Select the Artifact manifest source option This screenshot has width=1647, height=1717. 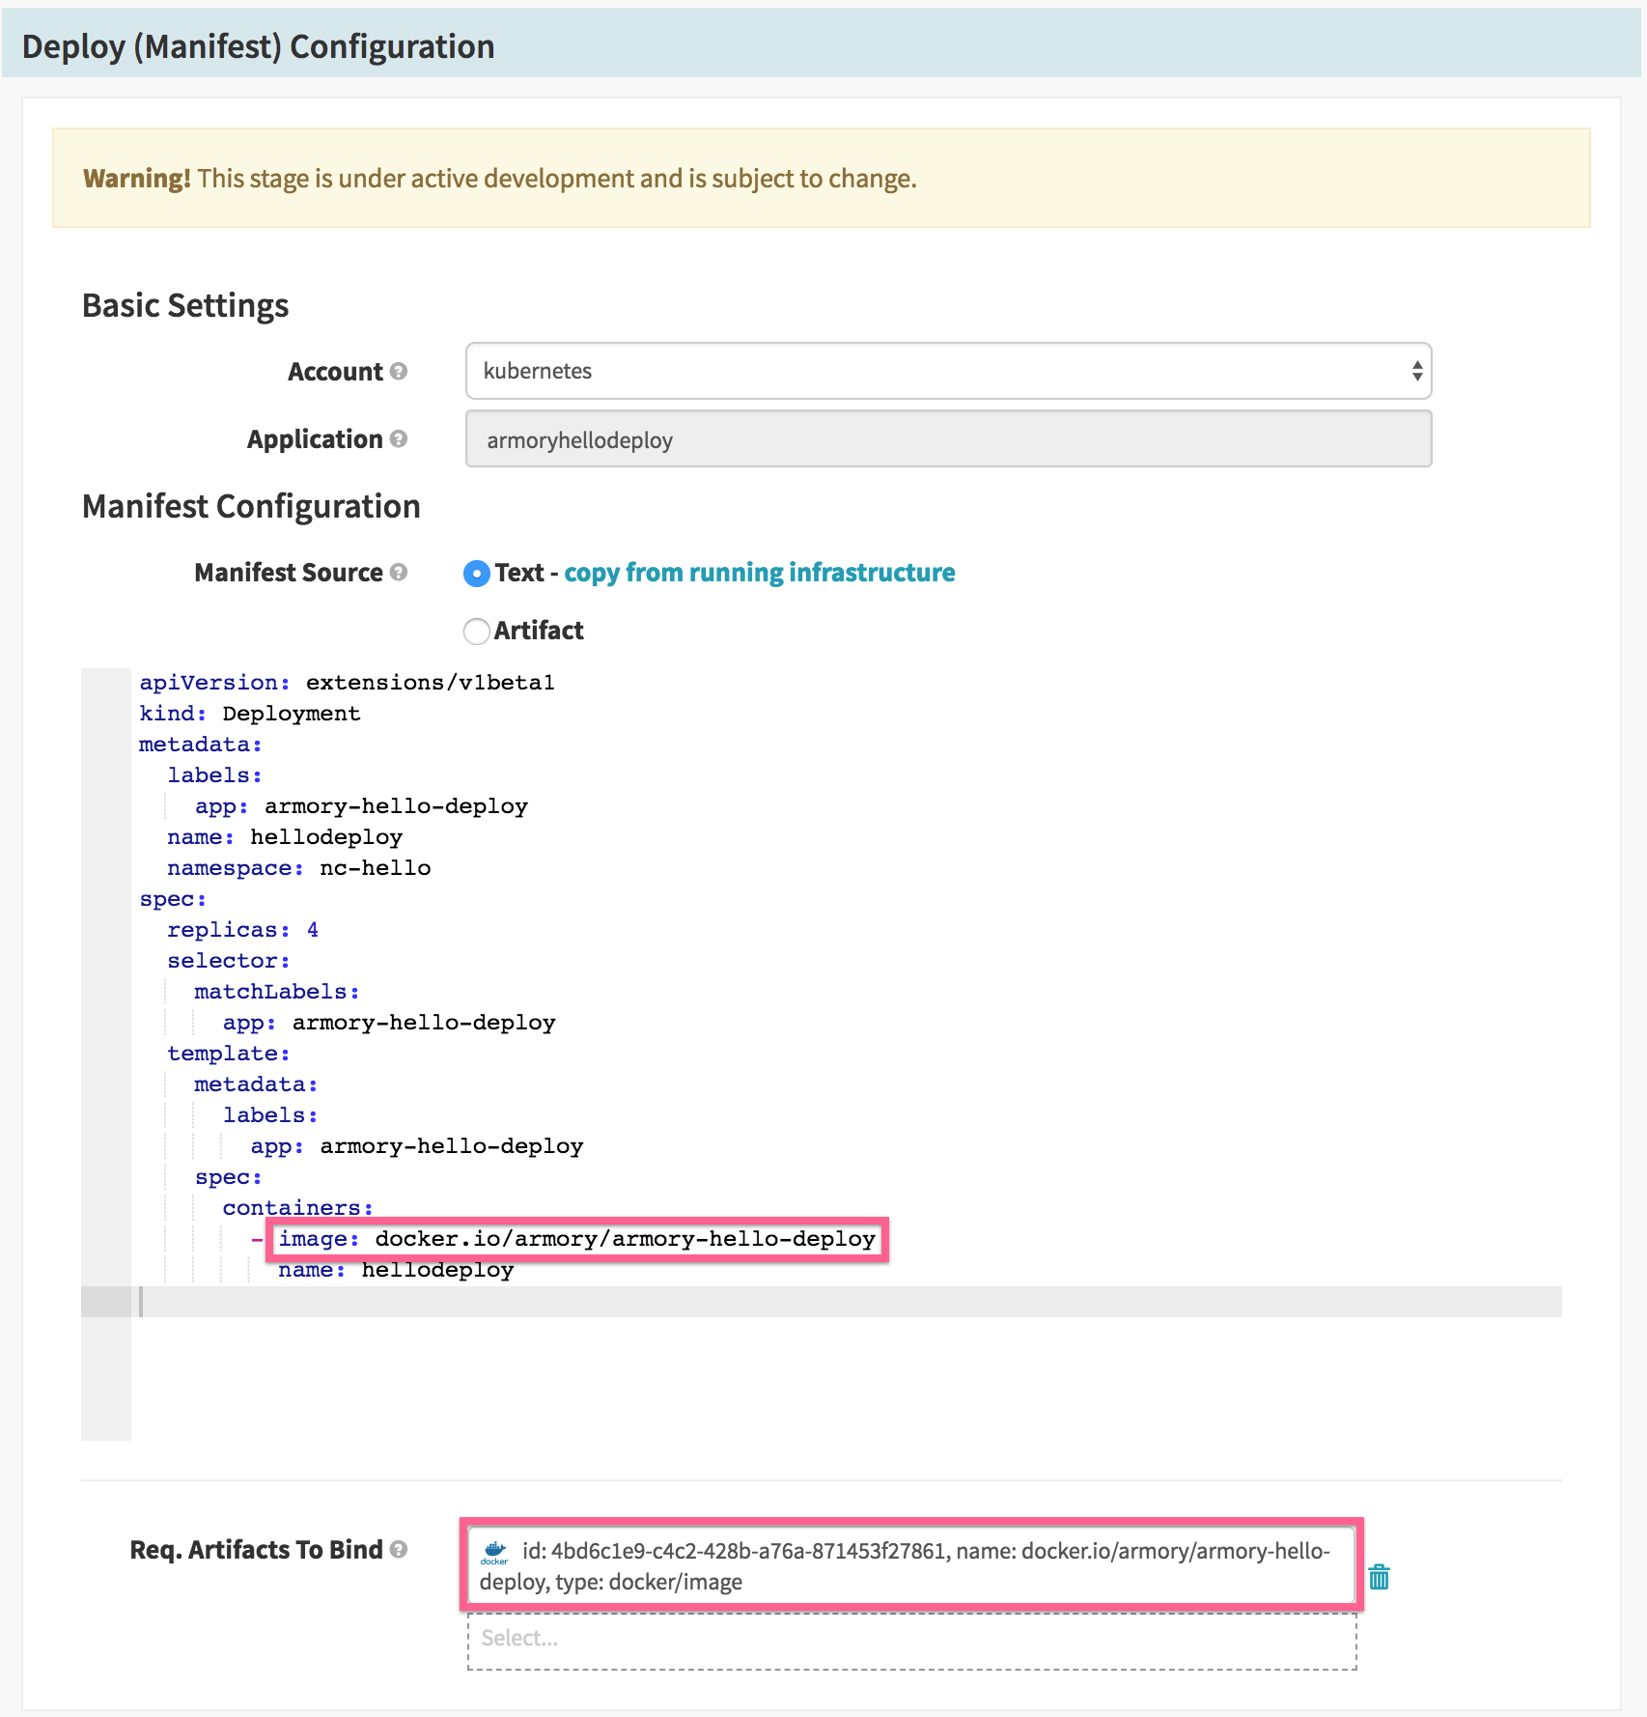477,632
